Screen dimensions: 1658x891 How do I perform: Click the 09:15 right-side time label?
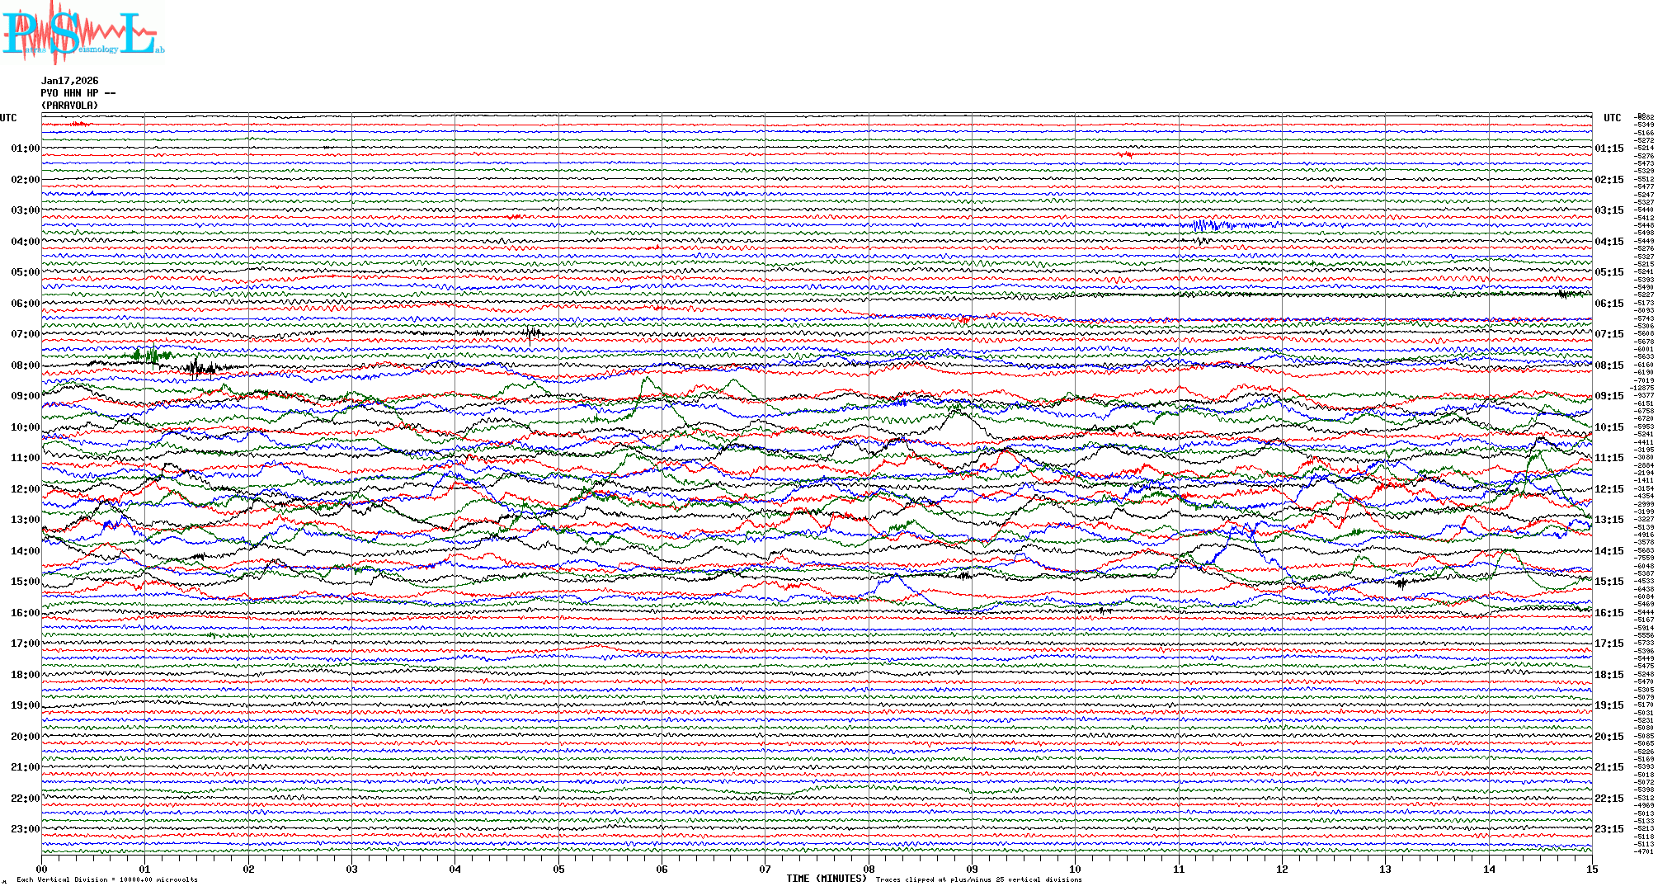point(1609,396)
